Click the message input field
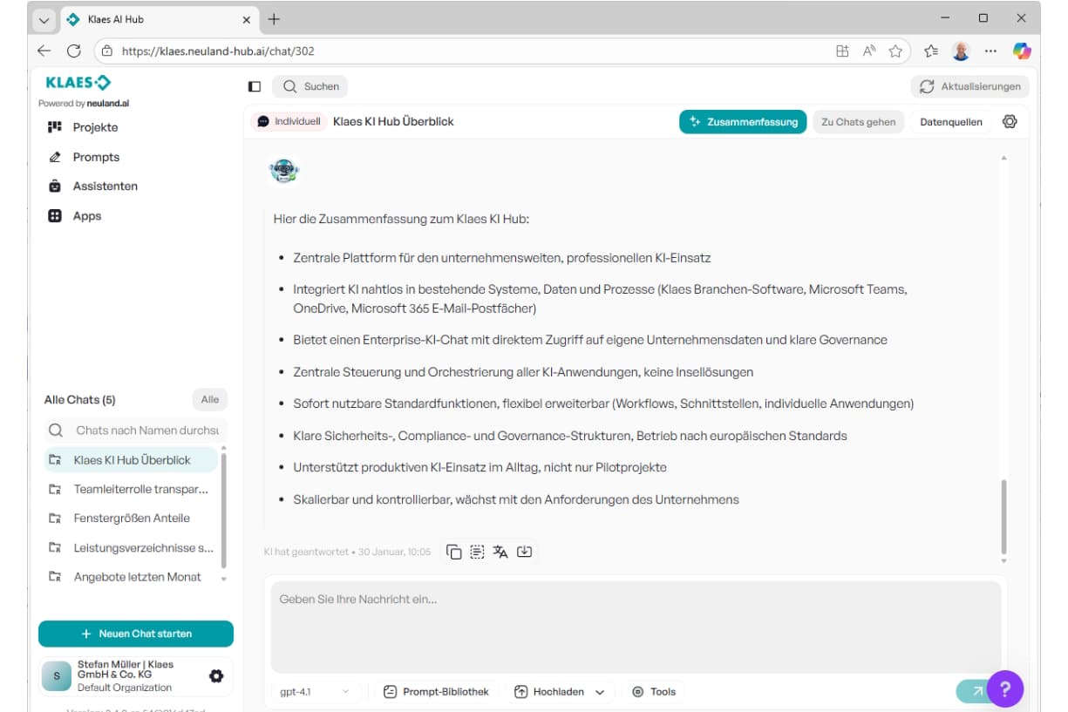 (x=636, y=626)
